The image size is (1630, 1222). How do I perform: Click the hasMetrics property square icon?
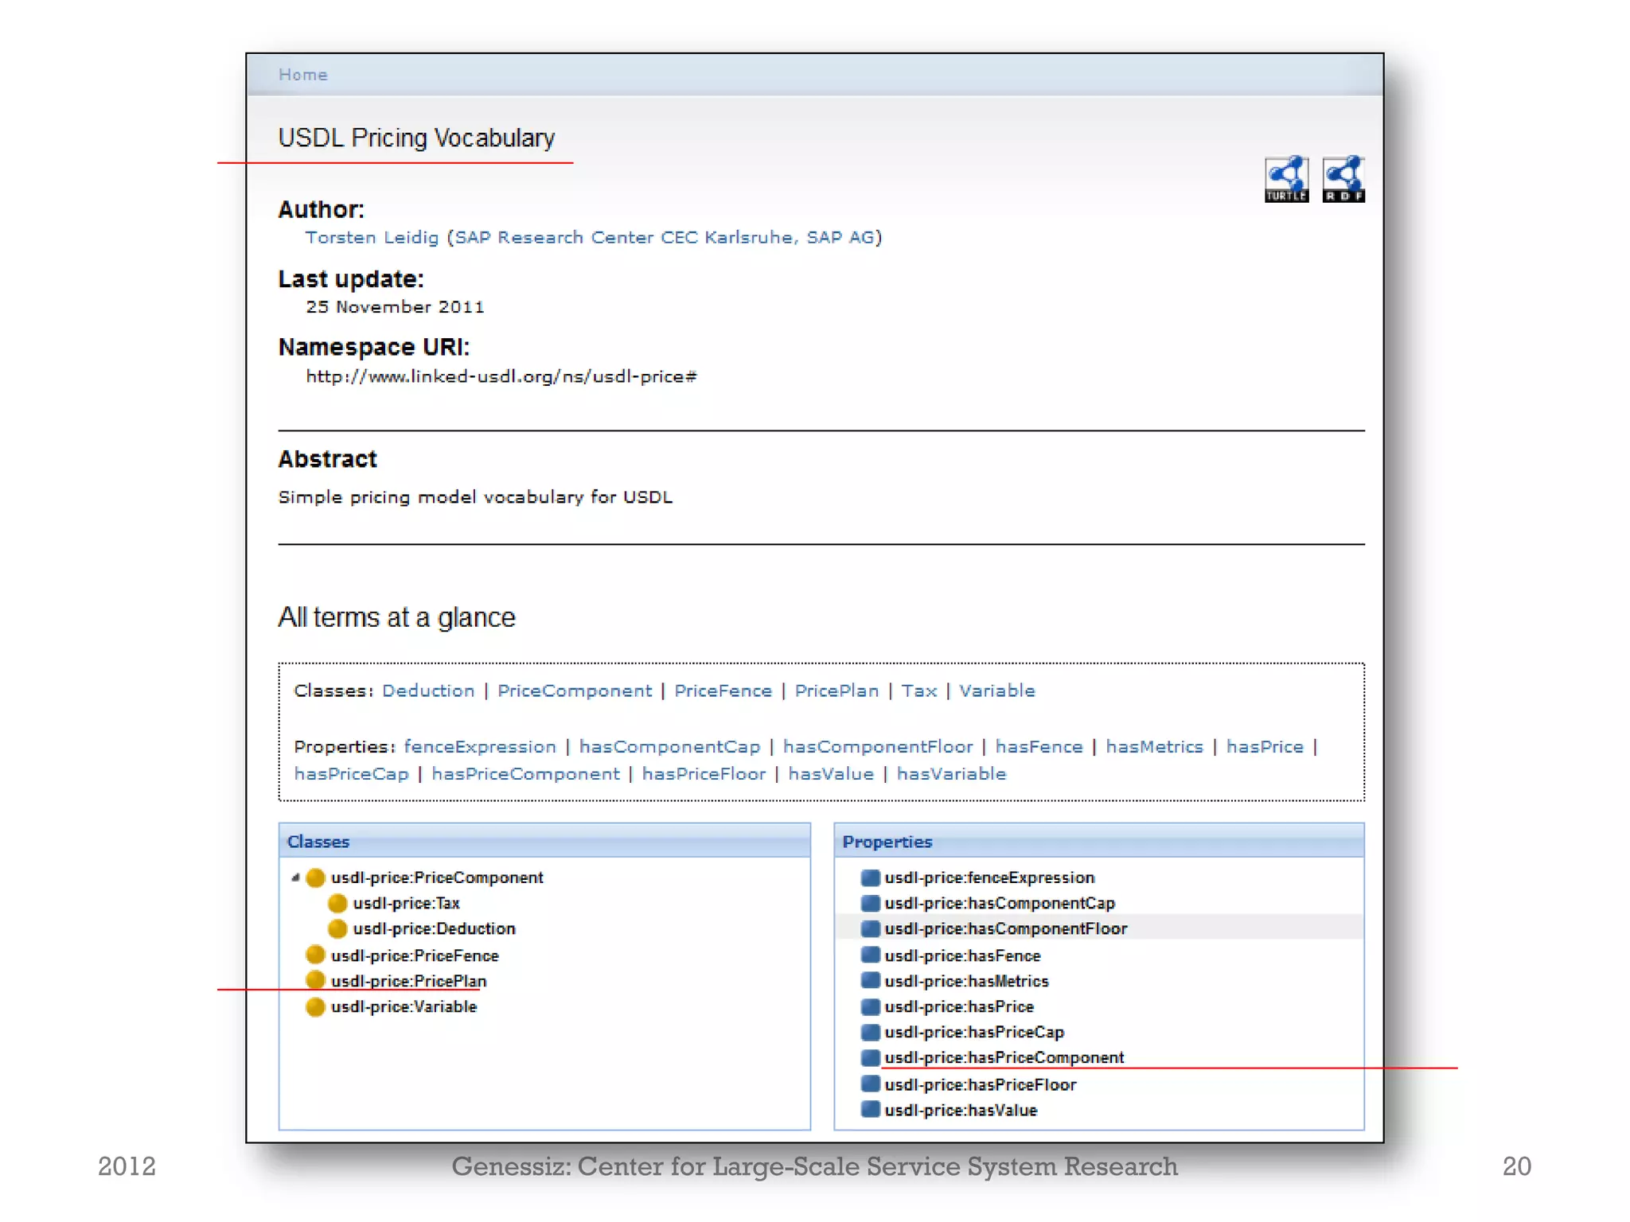tap(871, 981)
